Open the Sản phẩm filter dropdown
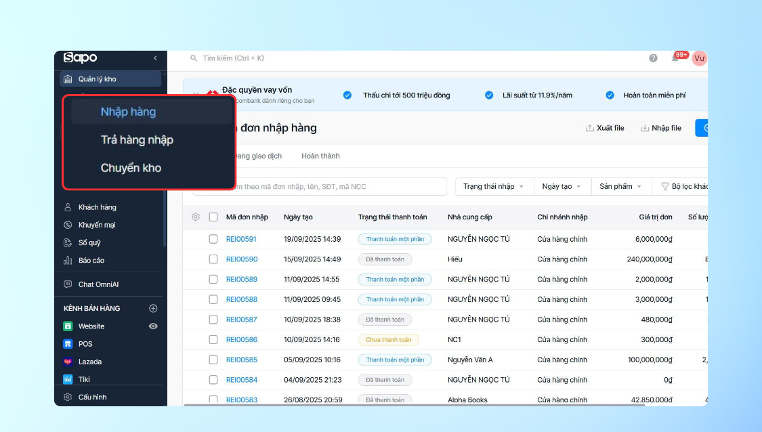Screen dimensions: 762x432 tap(620, 186)
